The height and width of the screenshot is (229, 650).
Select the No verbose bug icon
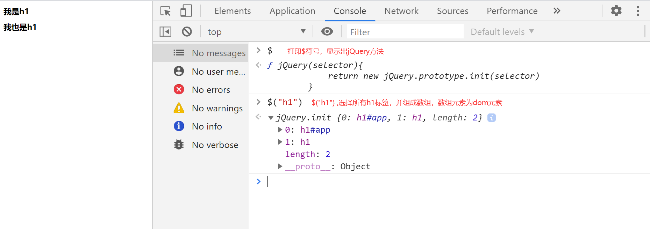[x=179, y=145]
